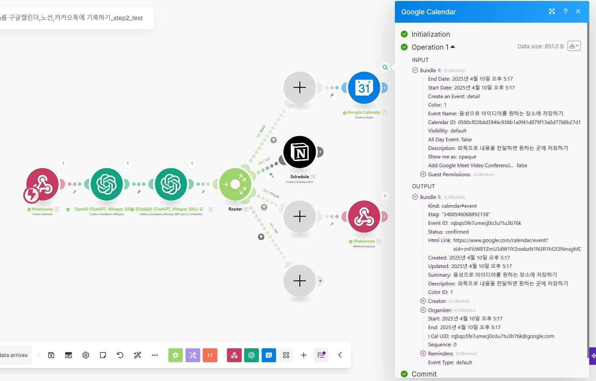Select the OpenAI Create a Completion module
The width and height of the screenshot is (596, 381).
pyautogui.click(x=171, y=184)
